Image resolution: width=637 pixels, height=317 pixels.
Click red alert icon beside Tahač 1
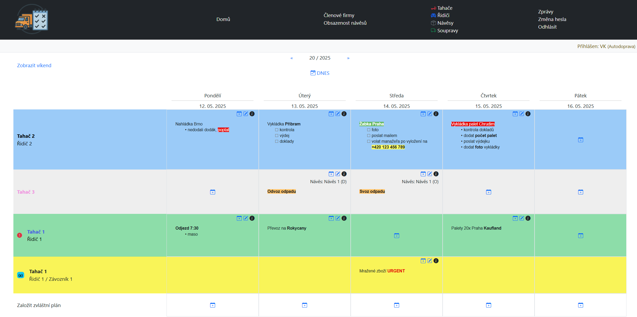tap(19, 235)
